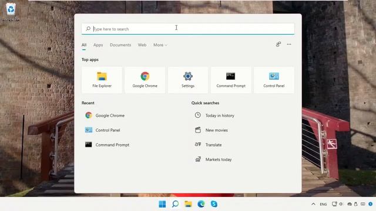Launch Google Chrome from Top apps tiles
The width and height of the screenshot is (376, 211).
coord(145,80)
